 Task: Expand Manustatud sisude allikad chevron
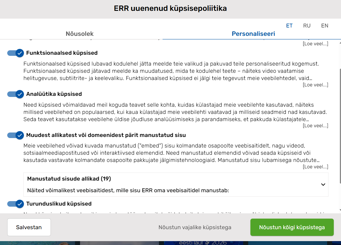pyautogui.click(x=323, y=184)
